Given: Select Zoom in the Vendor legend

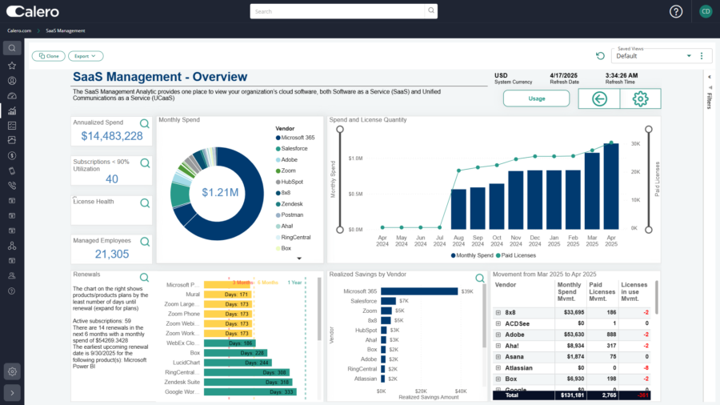Looking at the screenshot, I should (286, 170).
